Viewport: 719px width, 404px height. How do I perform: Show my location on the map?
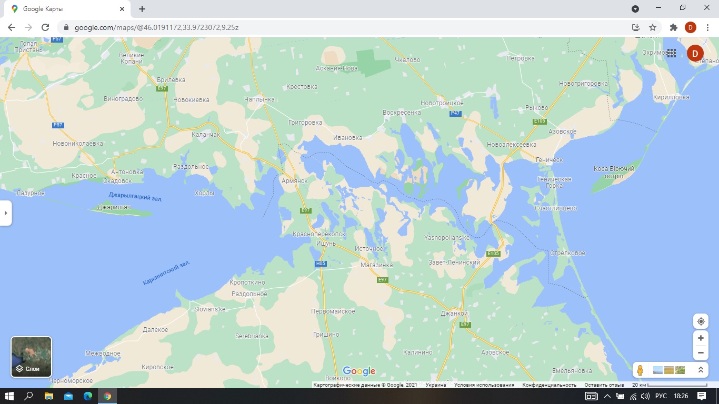click(x=701, y=321)
